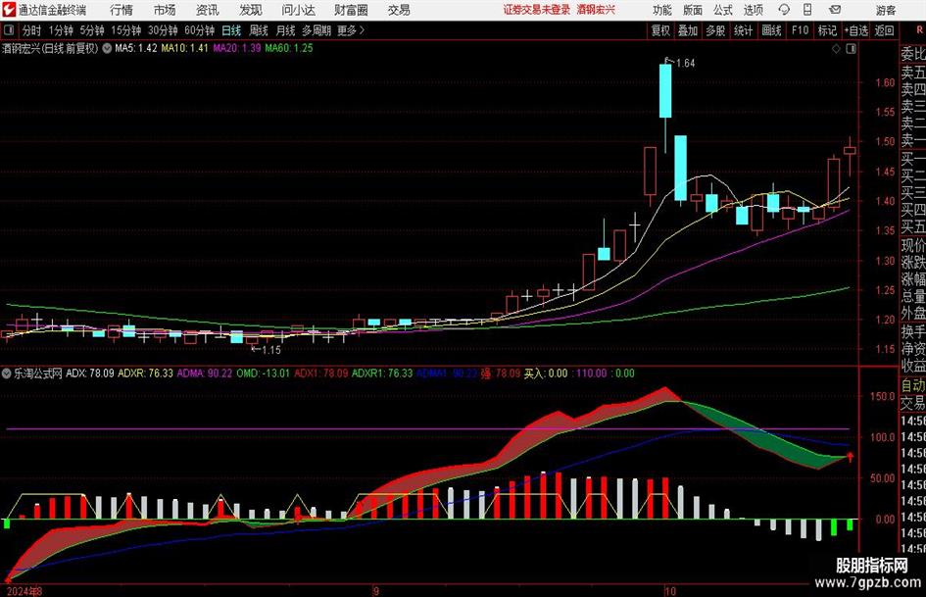Click the 标记 mark button
The width and height of the screenshot is (926, 597).
(x=827, y=30)
